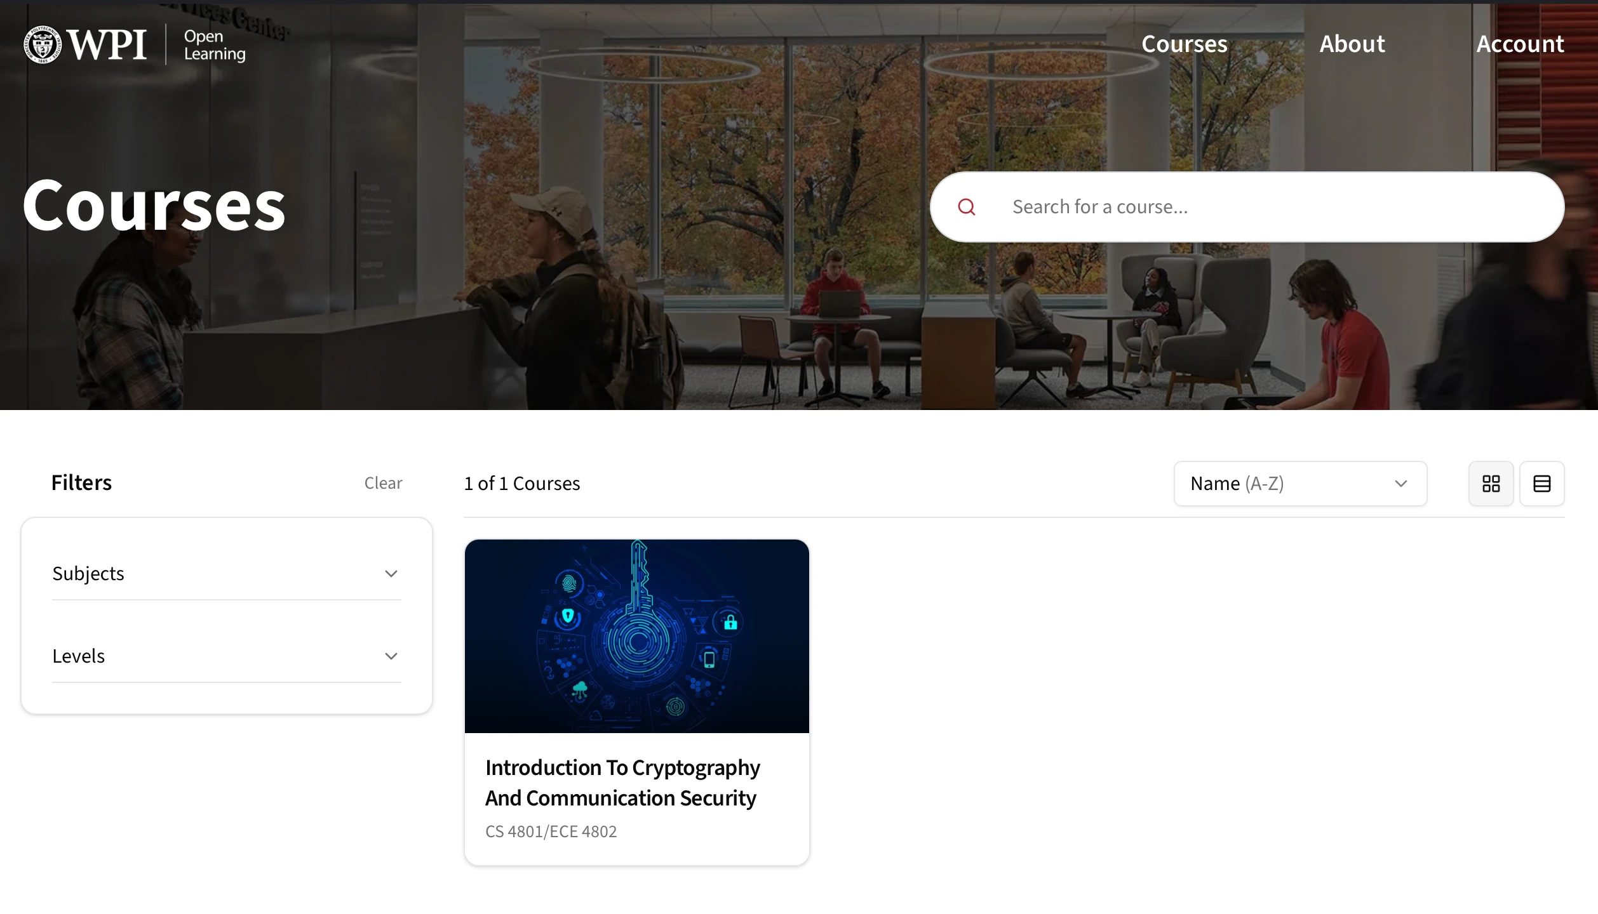Open the Courses navigation menu item

pyautogui.click(x=1184, y=44)
